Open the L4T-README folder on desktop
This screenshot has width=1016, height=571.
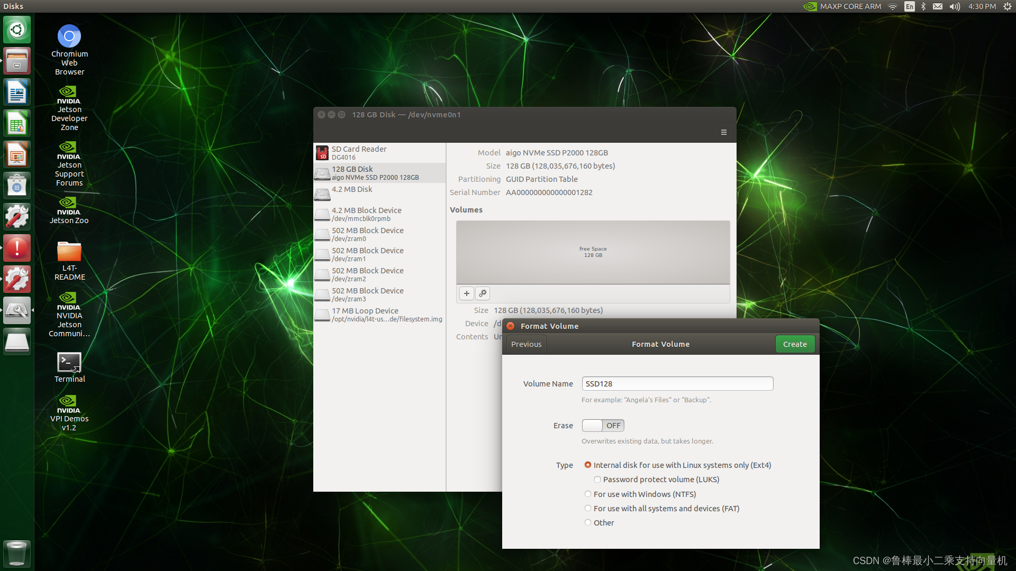69,261
